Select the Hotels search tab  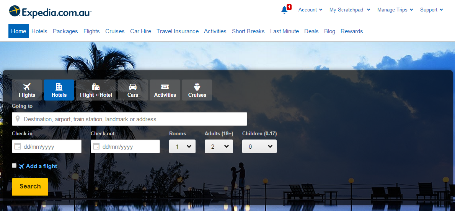[x=59, y=90]
